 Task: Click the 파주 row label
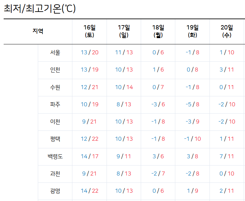[55, 104]
